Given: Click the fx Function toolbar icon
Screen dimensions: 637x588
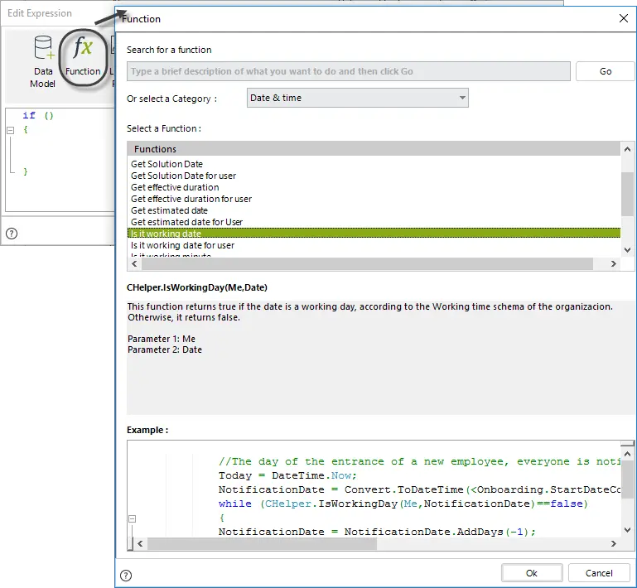Looking at the screenshot, I should tap(83, 57).
